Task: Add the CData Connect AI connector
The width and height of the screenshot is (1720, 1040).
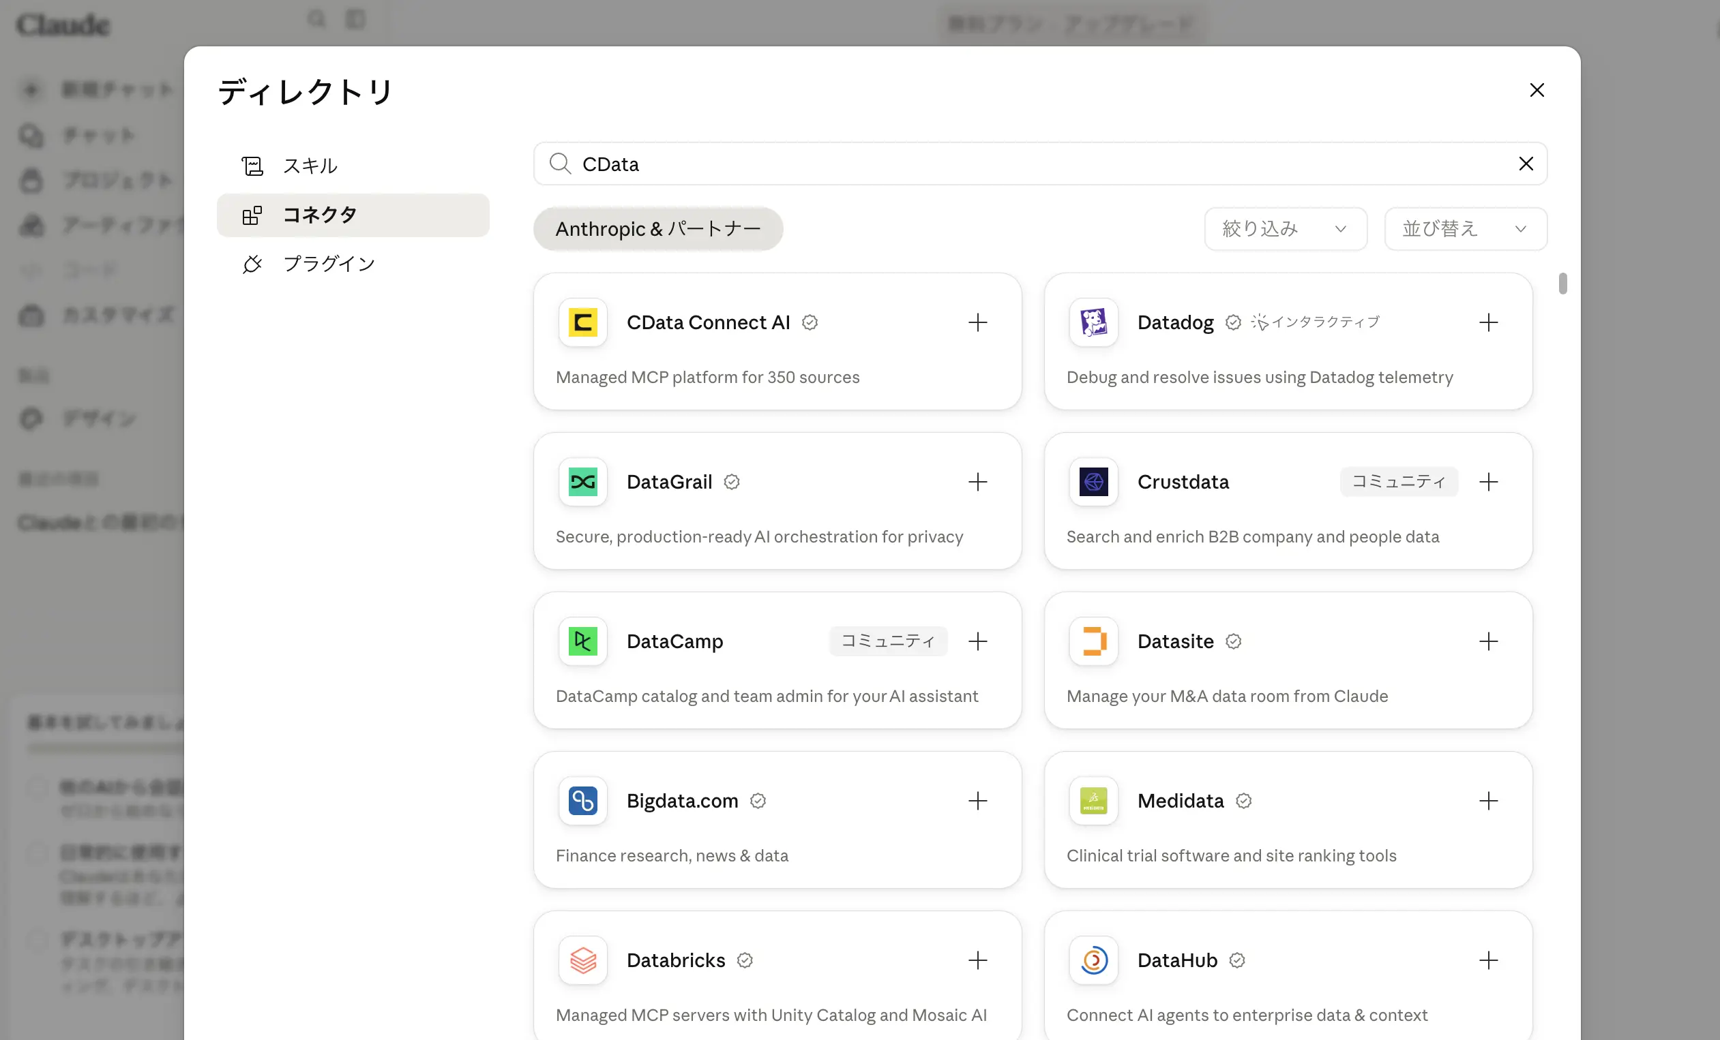Action: pos(977,322)
